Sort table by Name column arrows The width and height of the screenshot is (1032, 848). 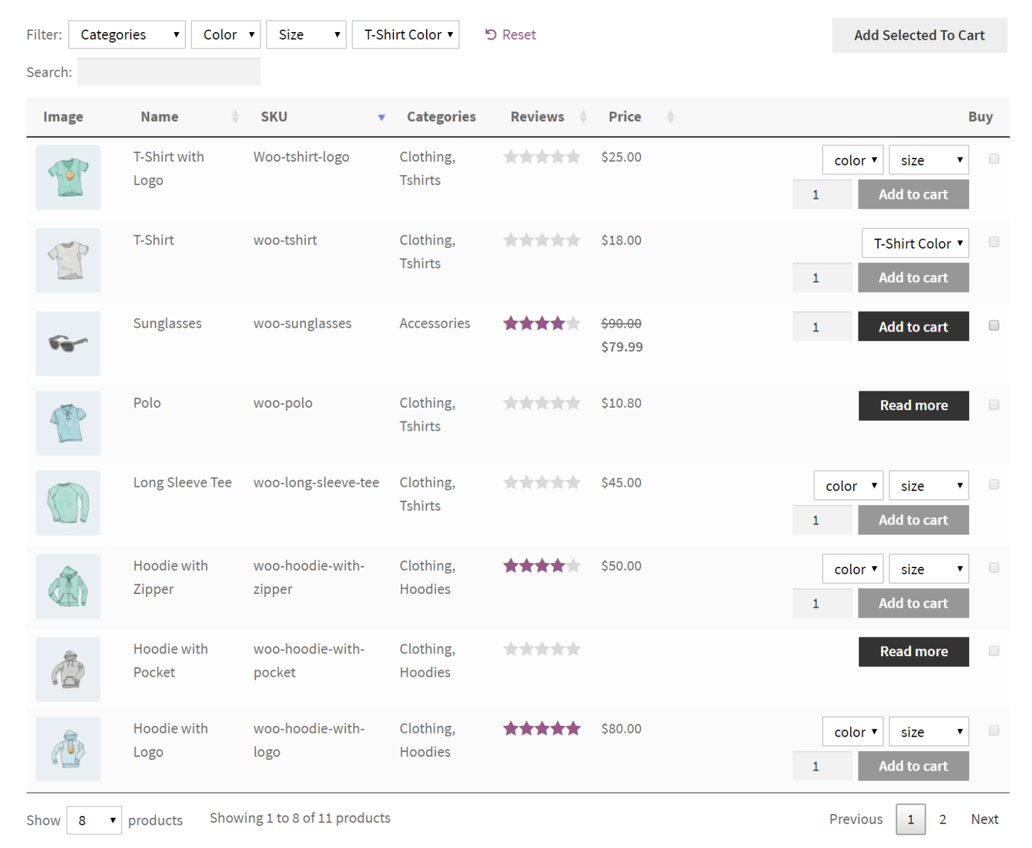point(235,117)
